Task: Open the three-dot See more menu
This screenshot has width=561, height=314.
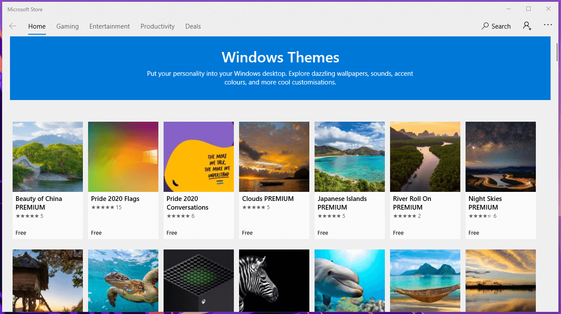Action: [x=548, y=25]
